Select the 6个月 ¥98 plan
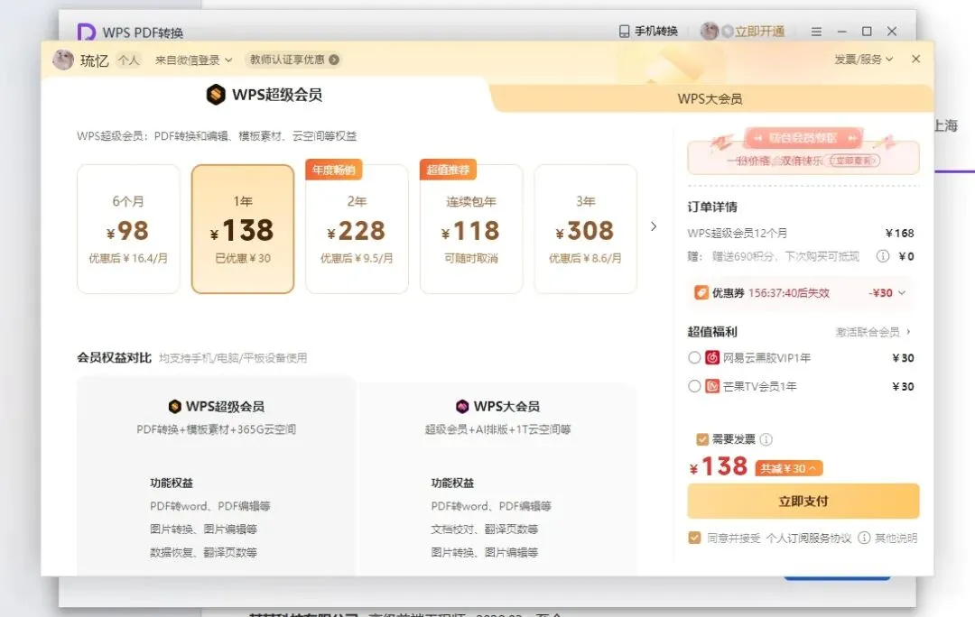Image resolution: width=975 pixels, height=617 pixels. pos(128,228)
